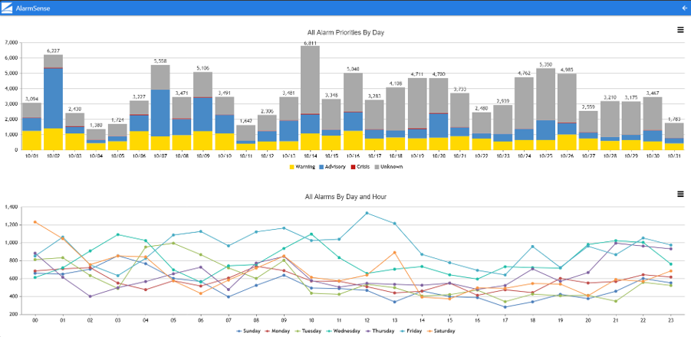This screenshot has width=691, height=337.
Task: Open the hamburger menu for Alarm Priorities chart
Action: 680,30
